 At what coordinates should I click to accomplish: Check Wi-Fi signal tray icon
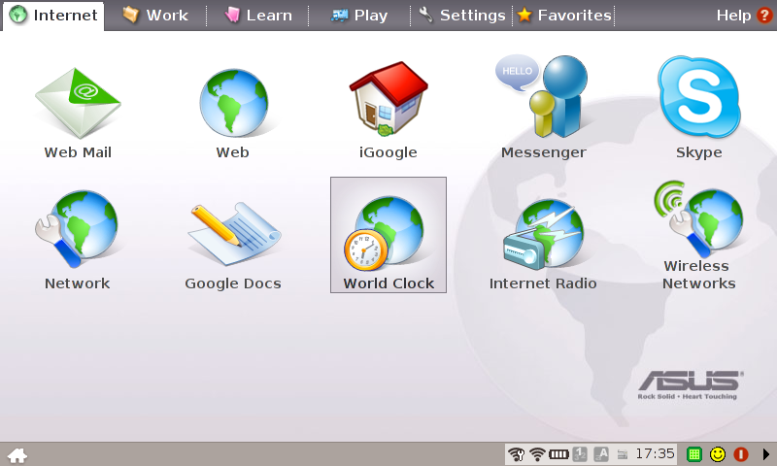point(537,453)
